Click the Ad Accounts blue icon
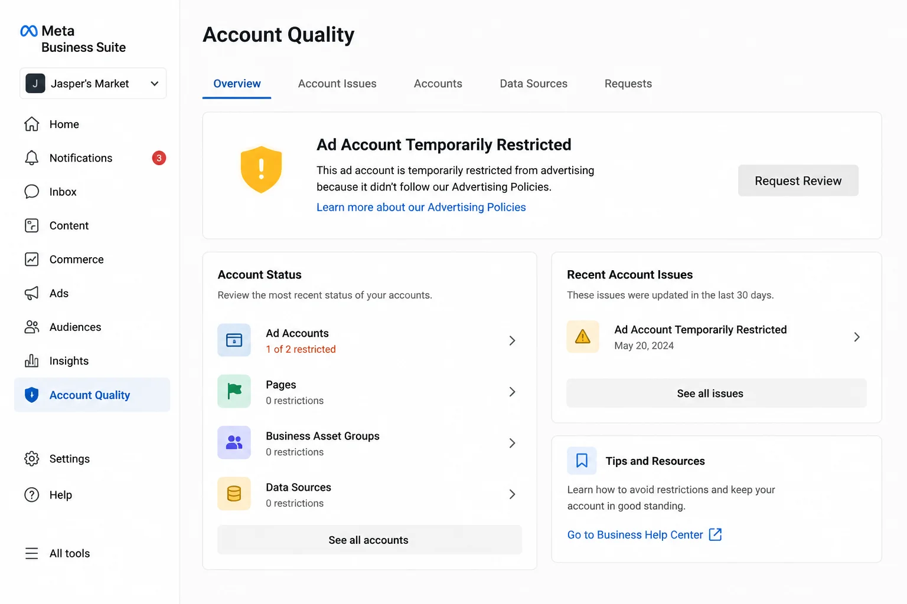 click(234, 340)
